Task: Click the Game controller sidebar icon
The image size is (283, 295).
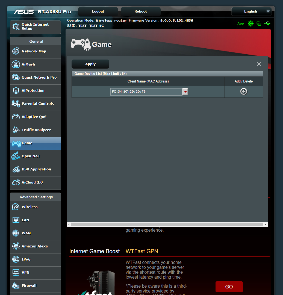Action: click(x=16, y=144)
